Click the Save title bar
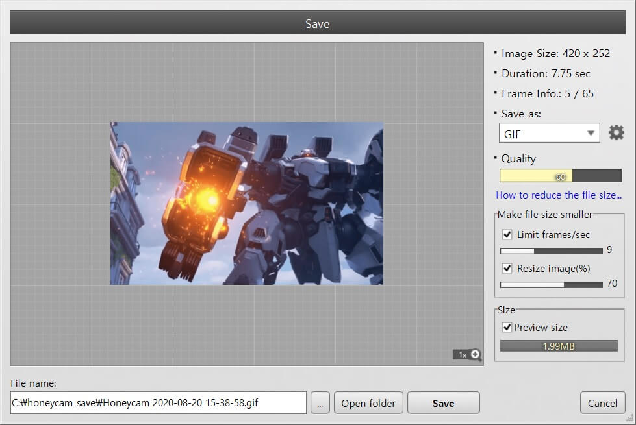The image size is (636, 425). (x=318, y=23)
